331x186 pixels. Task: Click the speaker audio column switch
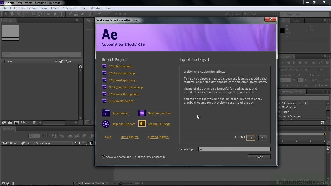tap(7, 143)
